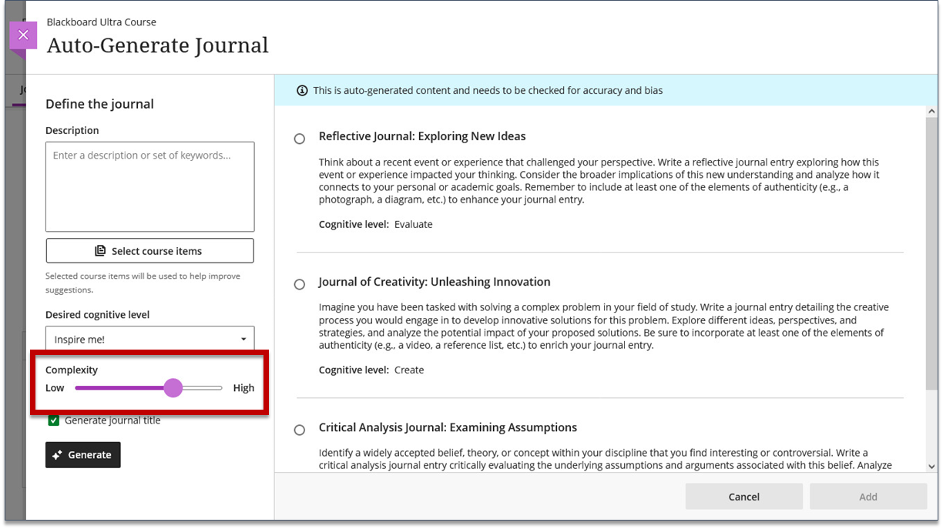Click the Cancel button
Screen dimensions: 943x529
[x=744, y=497]
